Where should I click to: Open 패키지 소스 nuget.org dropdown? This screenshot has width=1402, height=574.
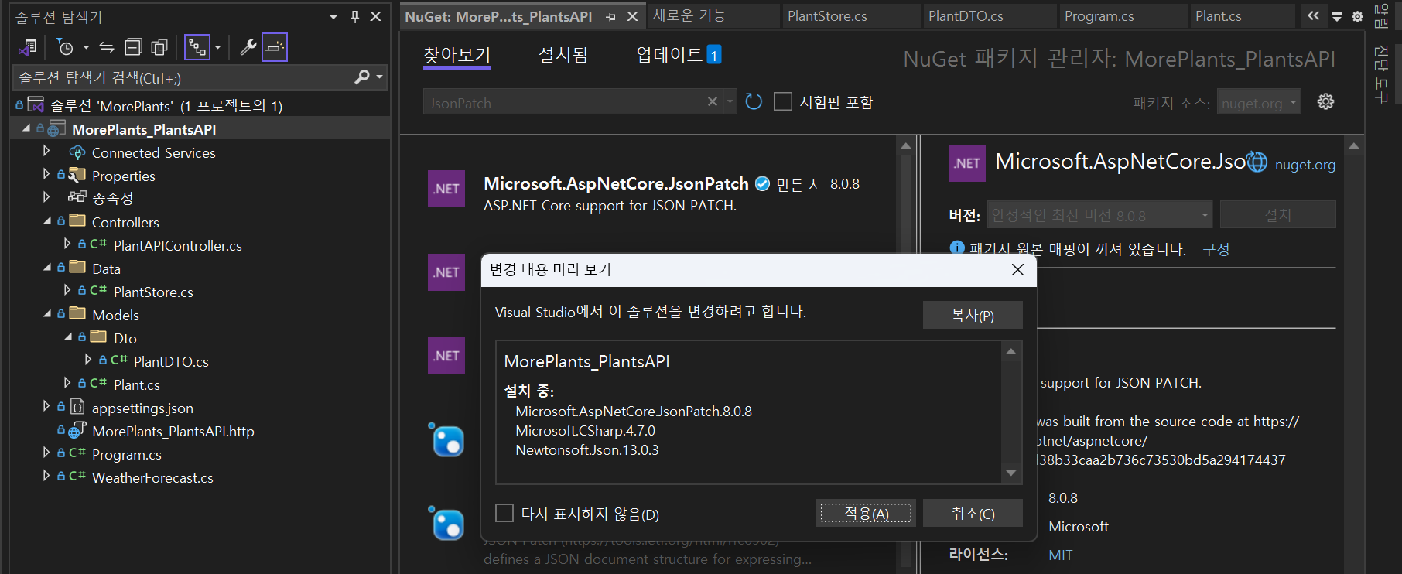tap(1259, 102)
